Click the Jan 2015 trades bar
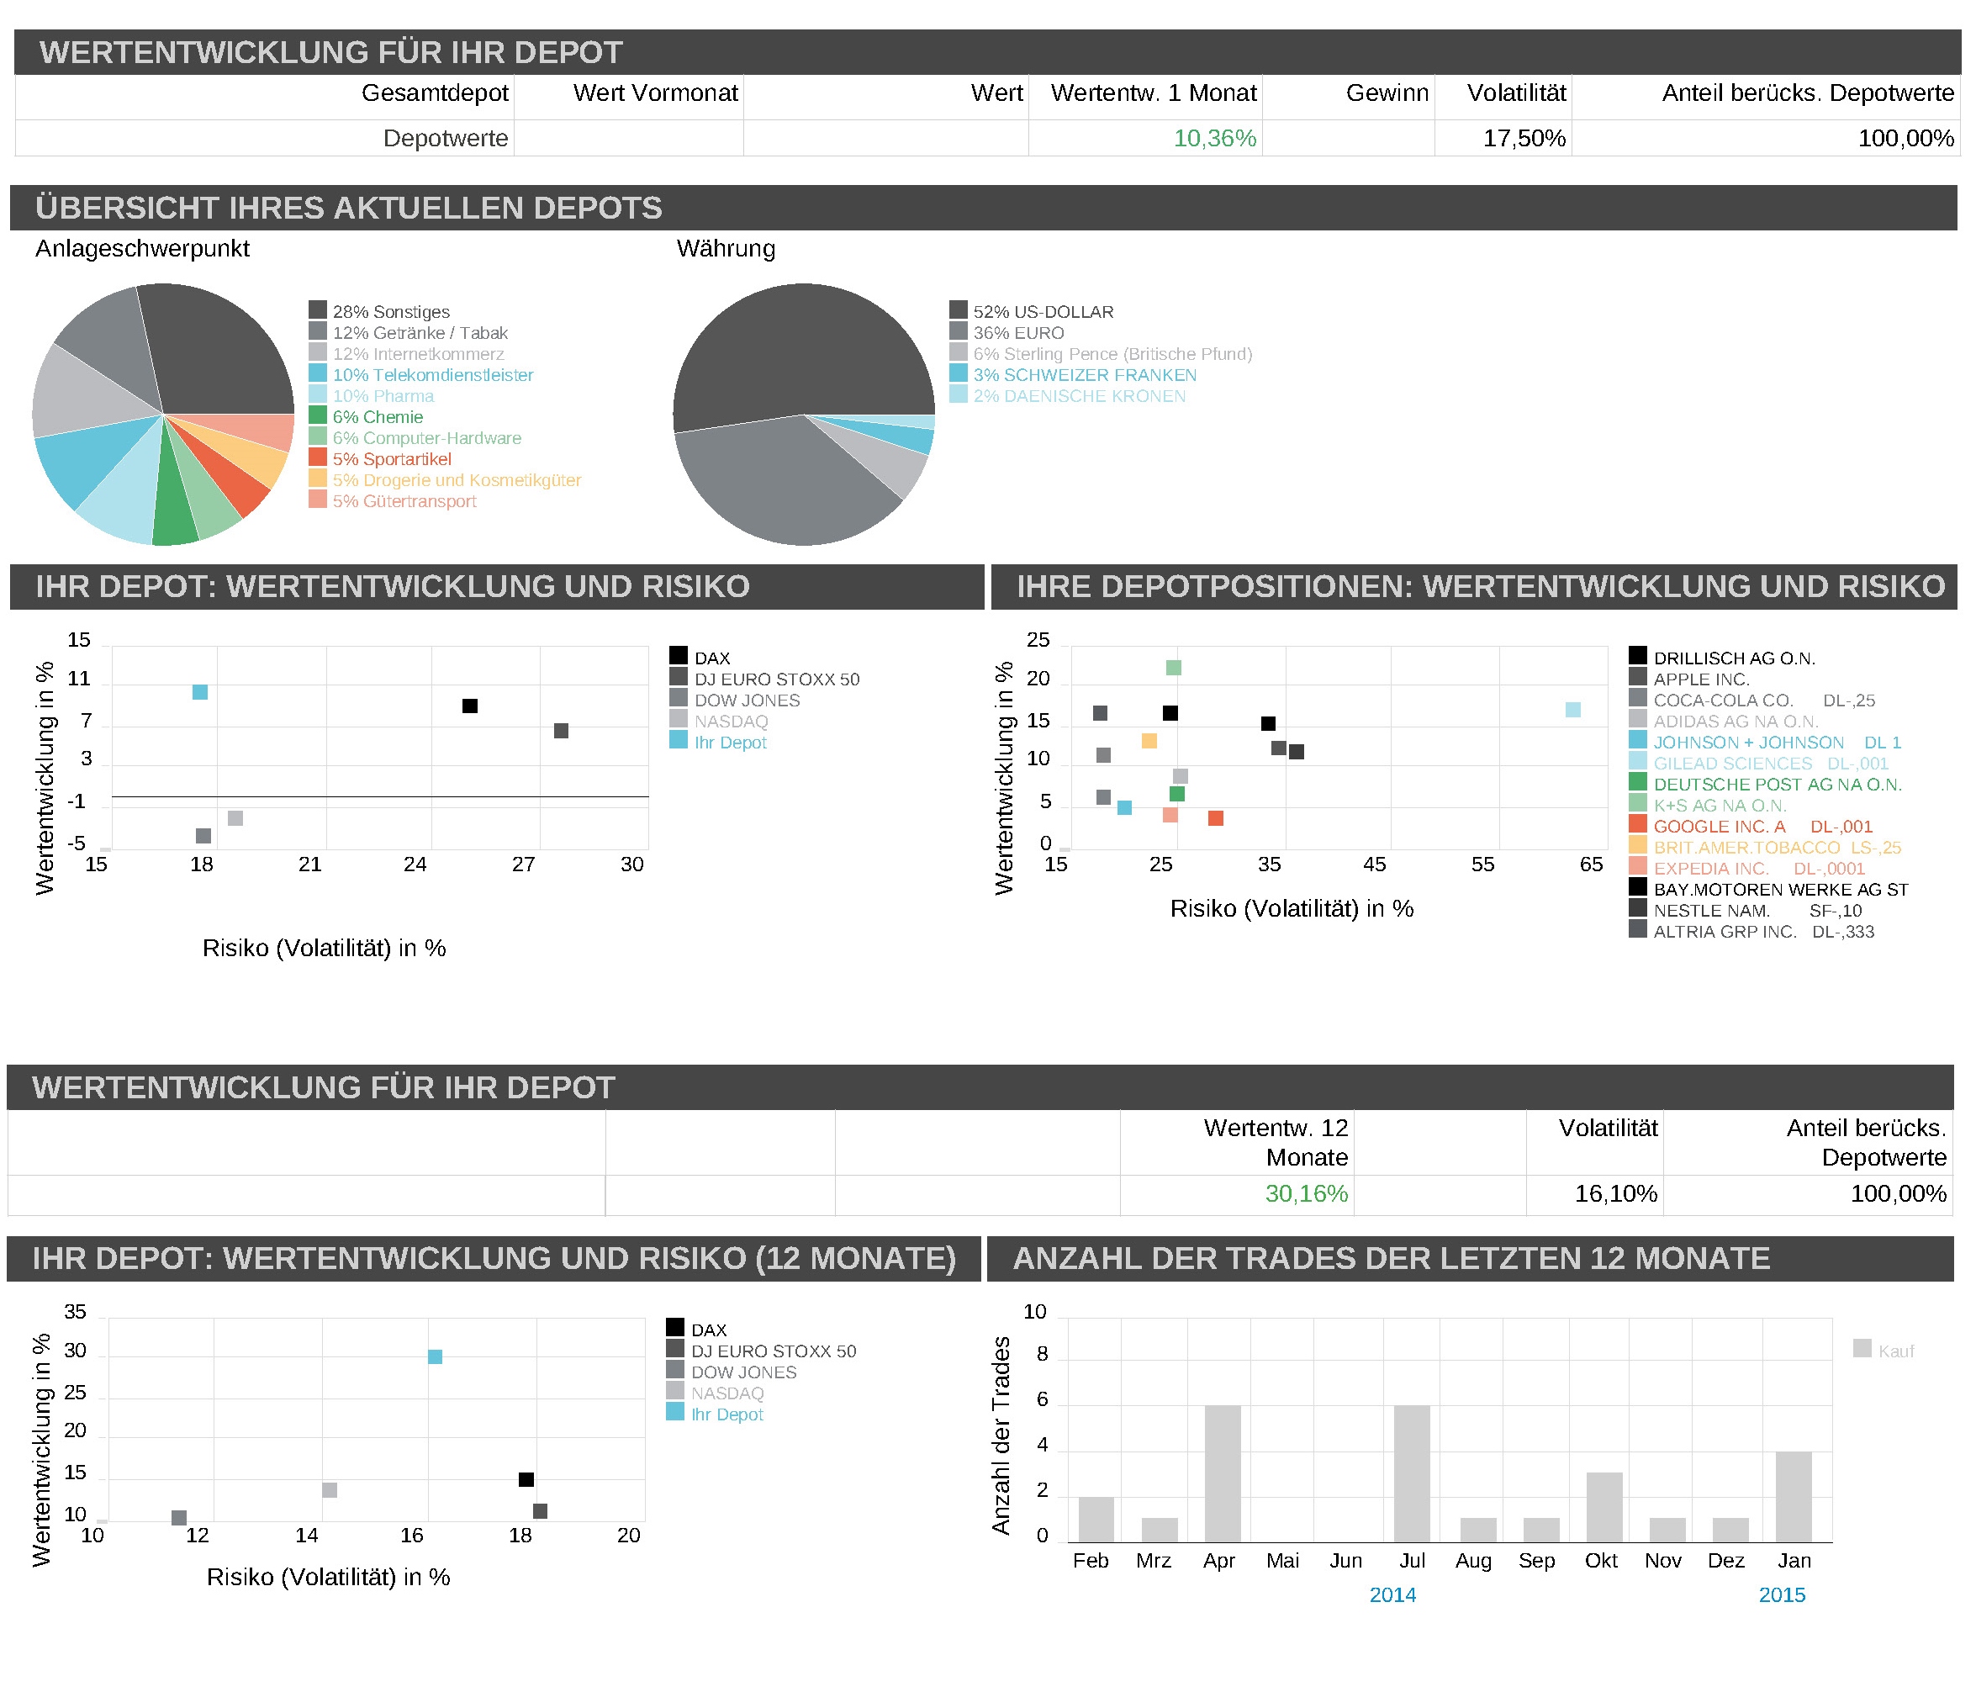1976x1692 pixels. pos(1793,1496)
